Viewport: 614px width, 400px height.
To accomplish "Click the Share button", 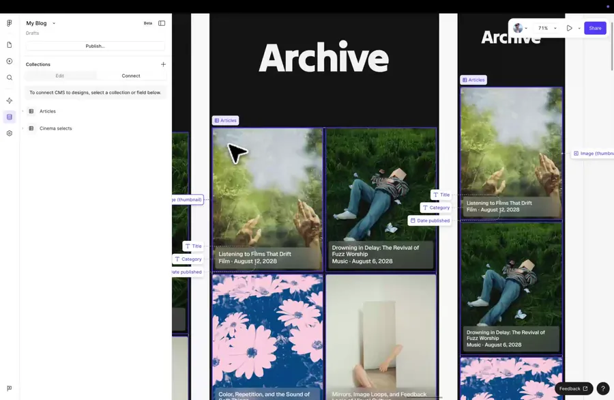I will tap(594, 28).
